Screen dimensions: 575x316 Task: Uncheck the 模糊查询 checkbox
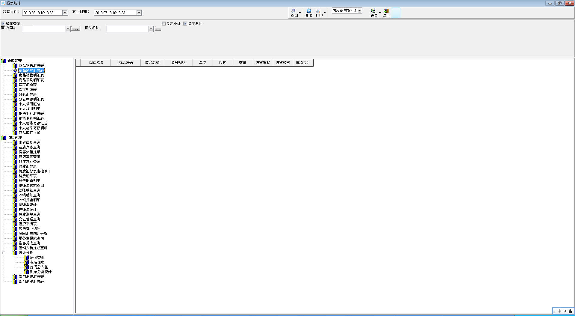coord(3,24)
